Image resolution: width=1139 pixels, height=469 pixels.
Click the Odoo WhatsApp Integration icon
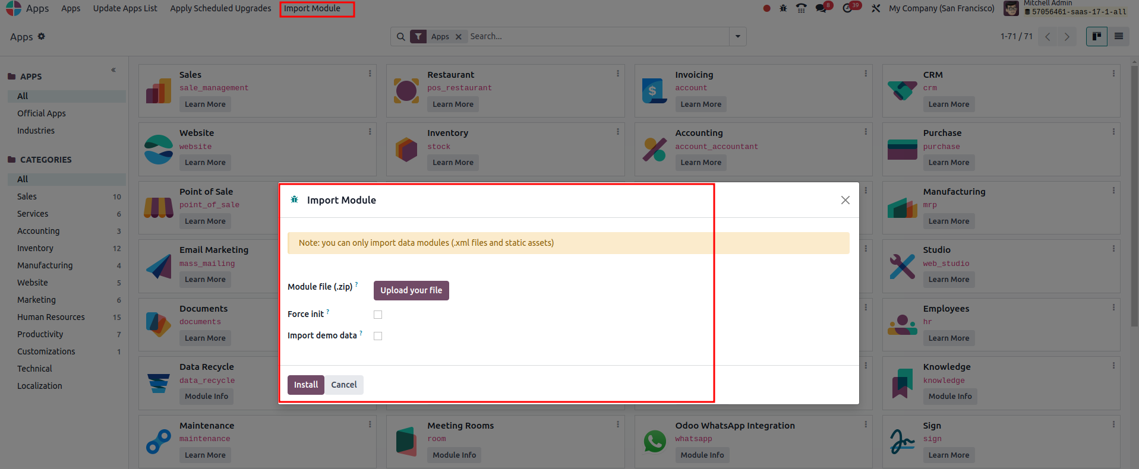pyautogui.click(x=655, y=442)
